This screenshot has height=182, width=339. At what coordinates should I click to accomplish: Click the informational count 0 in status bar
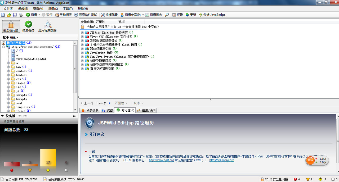coord(334,179)
